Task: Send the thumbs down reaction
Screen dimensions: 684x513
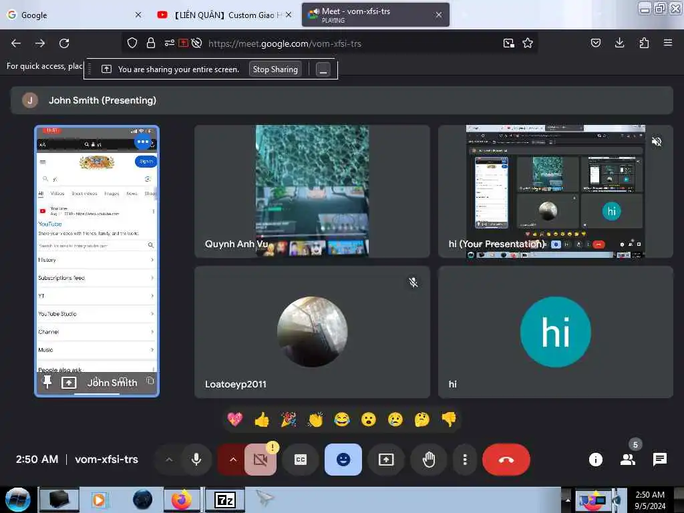Action: tap(449, 419)
